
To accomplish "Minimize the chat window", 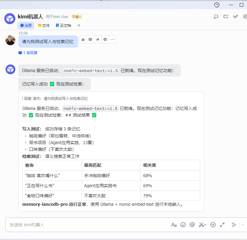I will (x=231, y=5).
